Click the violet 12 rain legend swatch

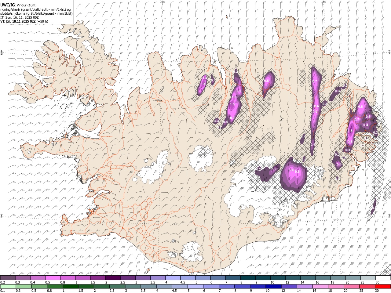[289, 286]
